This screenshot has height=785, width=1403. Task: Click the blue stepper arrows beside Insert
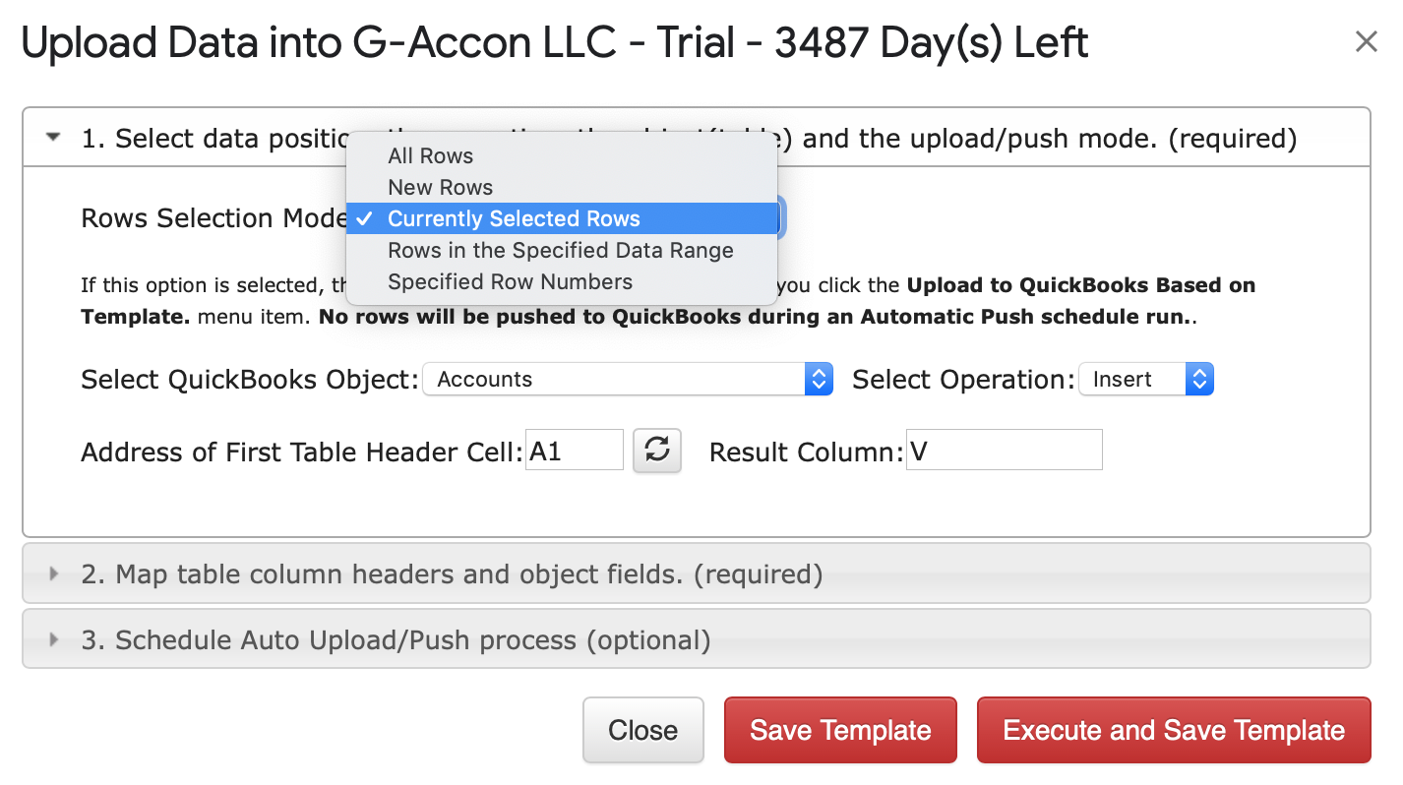coord(1199,379)
